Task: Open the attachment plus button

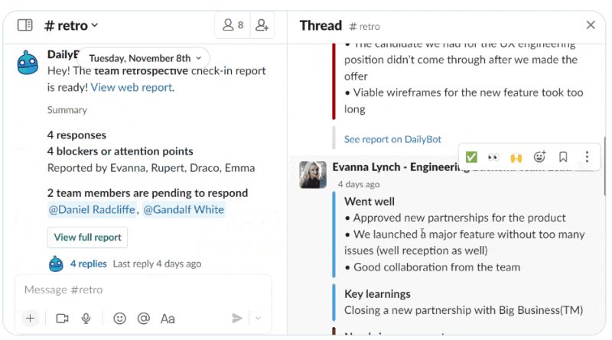Action: tap(30, 318)
